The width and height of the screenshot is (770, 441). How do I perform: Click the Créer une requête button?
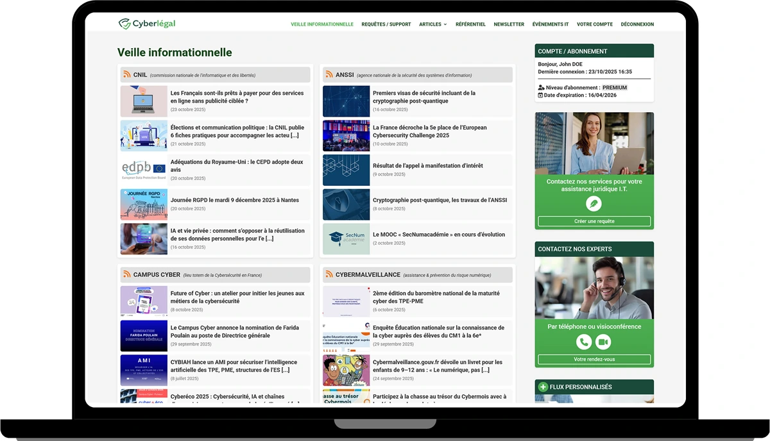click(594, 221)
